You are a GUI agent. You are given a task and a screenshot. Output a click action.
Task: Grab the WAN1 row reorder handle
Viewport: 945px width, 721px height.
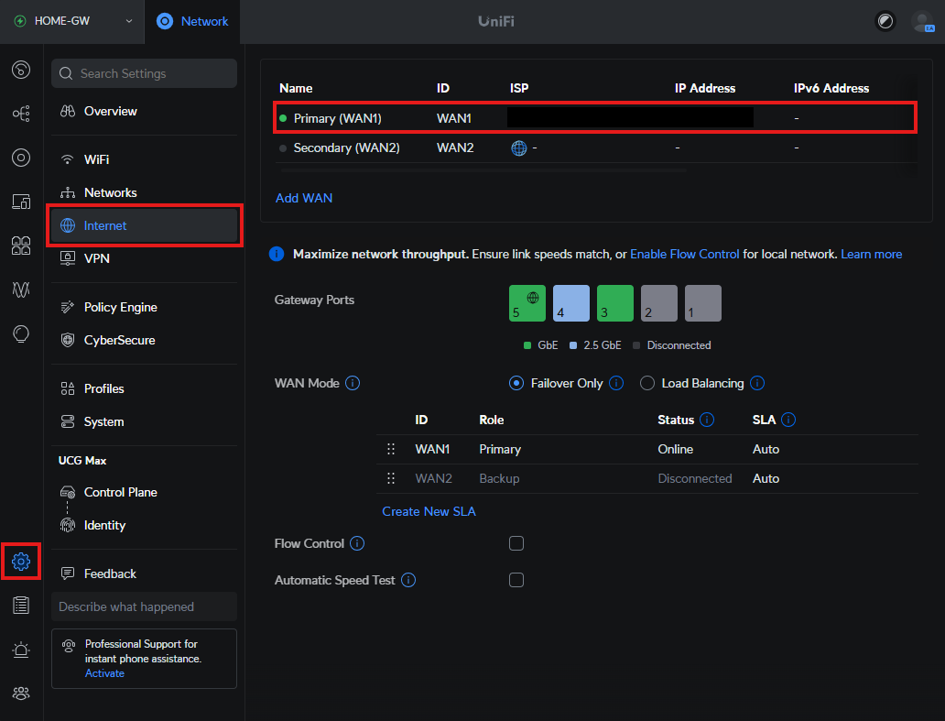pyautogui.click(x=391, y=449)
